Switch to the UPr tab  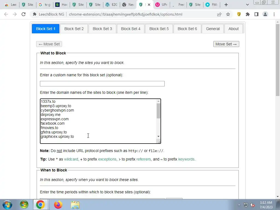161,5
